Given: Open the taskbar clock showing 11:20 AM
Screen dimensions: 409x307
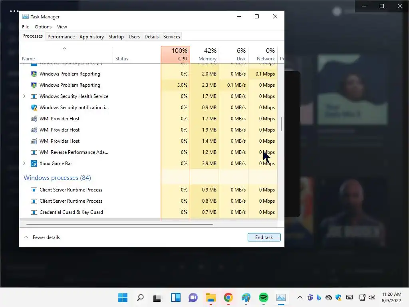Looking at the screenshot, I should coord(391,297).
